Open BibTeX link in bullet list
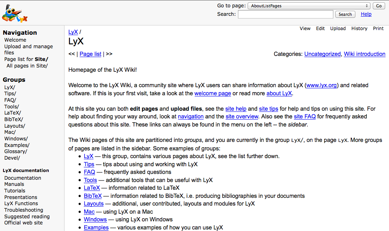The image size is (389, 231). coord(93,196)
